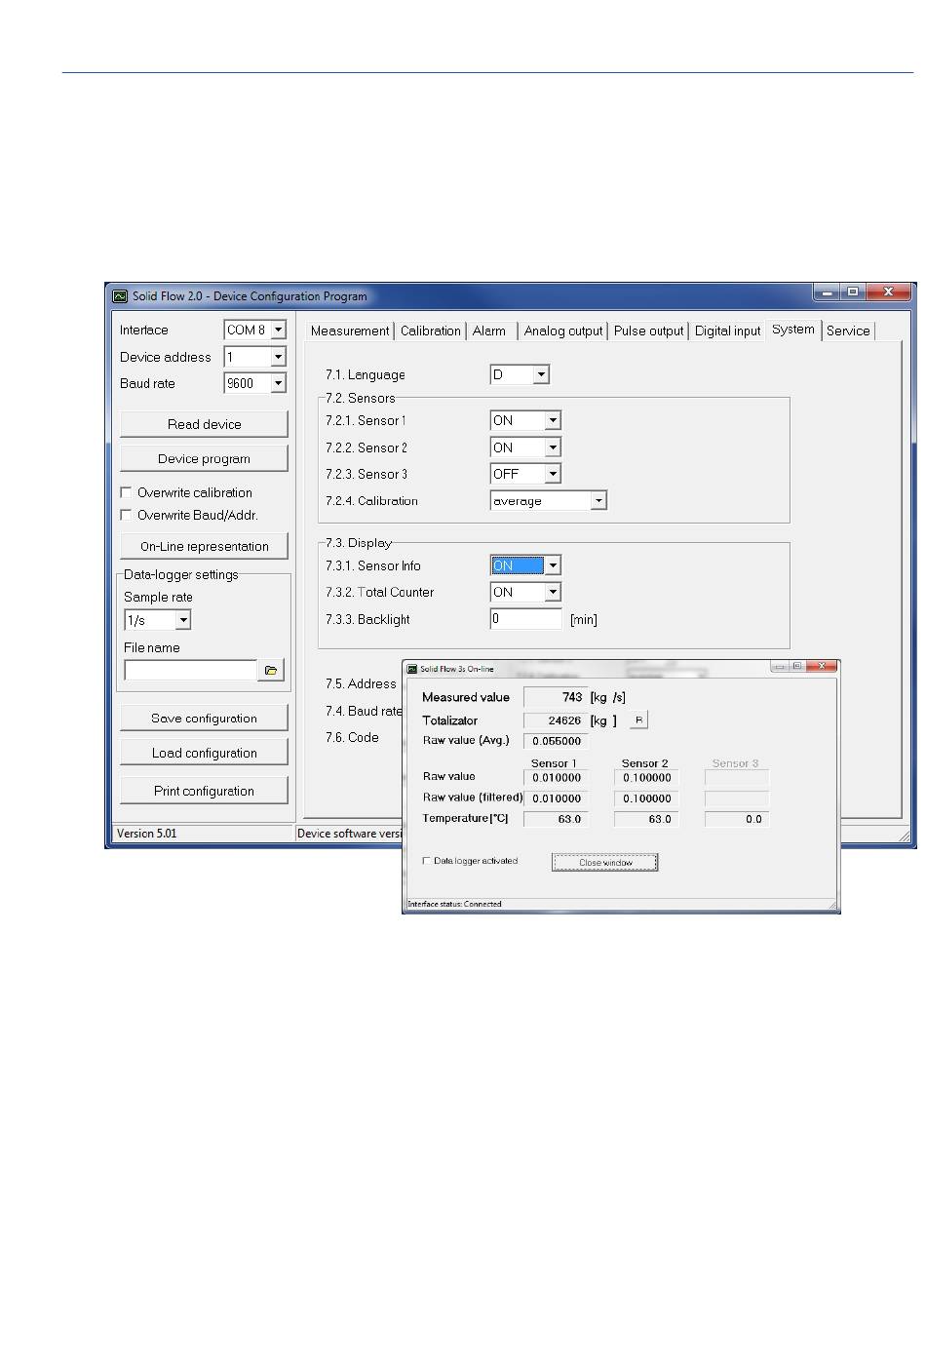Expand the 7.2.2 Sensor 2 dropdown
This screenshot has width=926, height=1362.
click(553, 448)
